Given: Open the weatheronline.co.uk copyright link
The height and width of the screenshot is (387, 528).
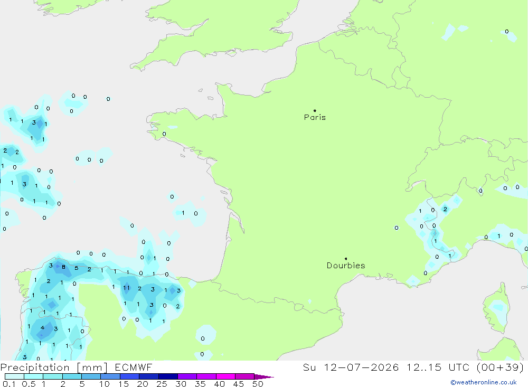Looking at the screenshot, I should [x=484, y=382].
